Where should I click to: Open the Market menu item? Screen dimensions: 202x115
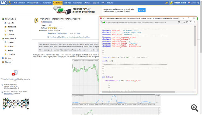87,3
